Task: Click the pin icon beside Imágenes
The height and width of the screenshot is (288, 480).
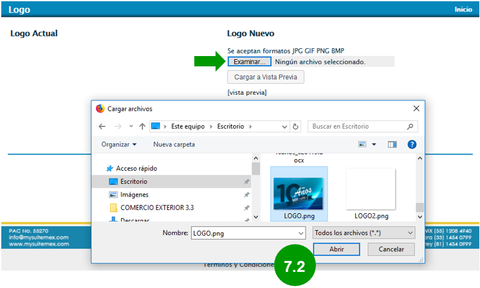Action: 246,195
